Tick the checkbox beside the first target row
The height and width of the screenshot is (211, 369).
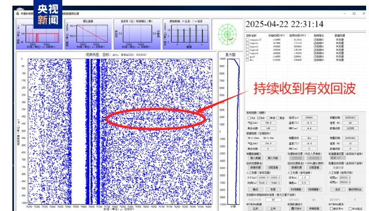(247, 40)
